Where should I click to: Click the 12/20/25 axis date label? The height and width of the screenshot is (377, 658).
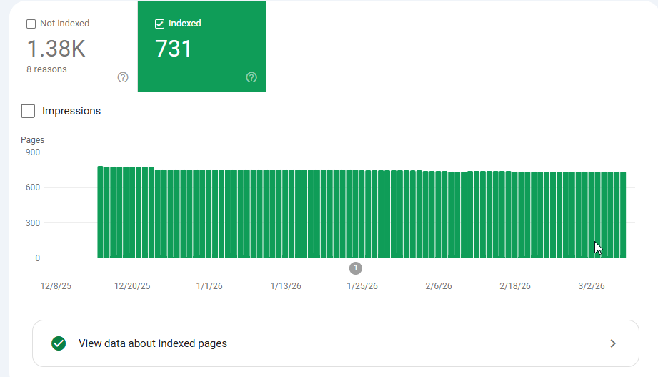(132, 286)
